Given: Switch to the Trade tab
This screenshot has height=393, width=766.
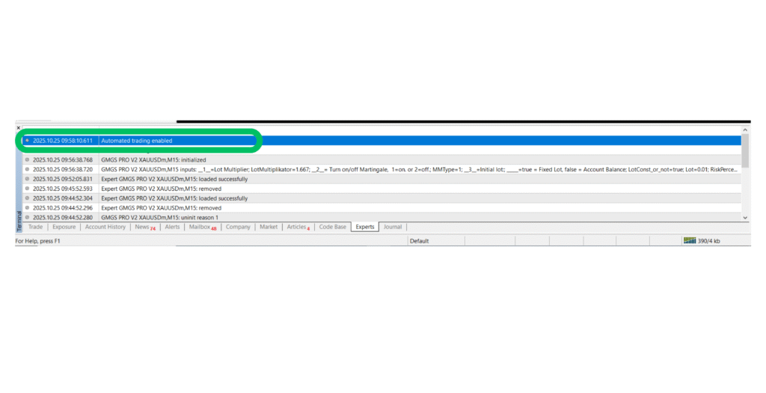Looking at the screenshot, I should (35, 227).
